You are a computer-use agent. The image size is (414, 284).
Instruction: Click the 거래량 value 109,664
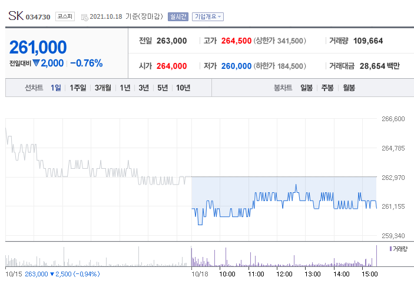(368, 41)
